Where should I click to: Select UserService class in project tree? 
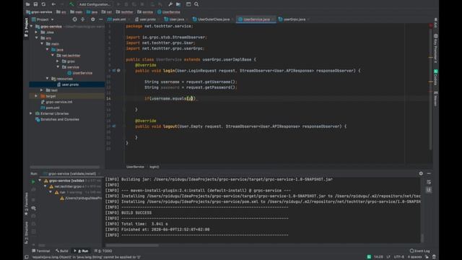pos(79,73)
